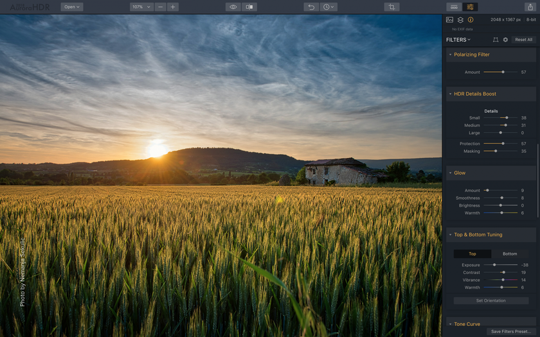Toggle before/after compare view
Image resolution: width=540 pixels, height=337 pixels.
249,7
